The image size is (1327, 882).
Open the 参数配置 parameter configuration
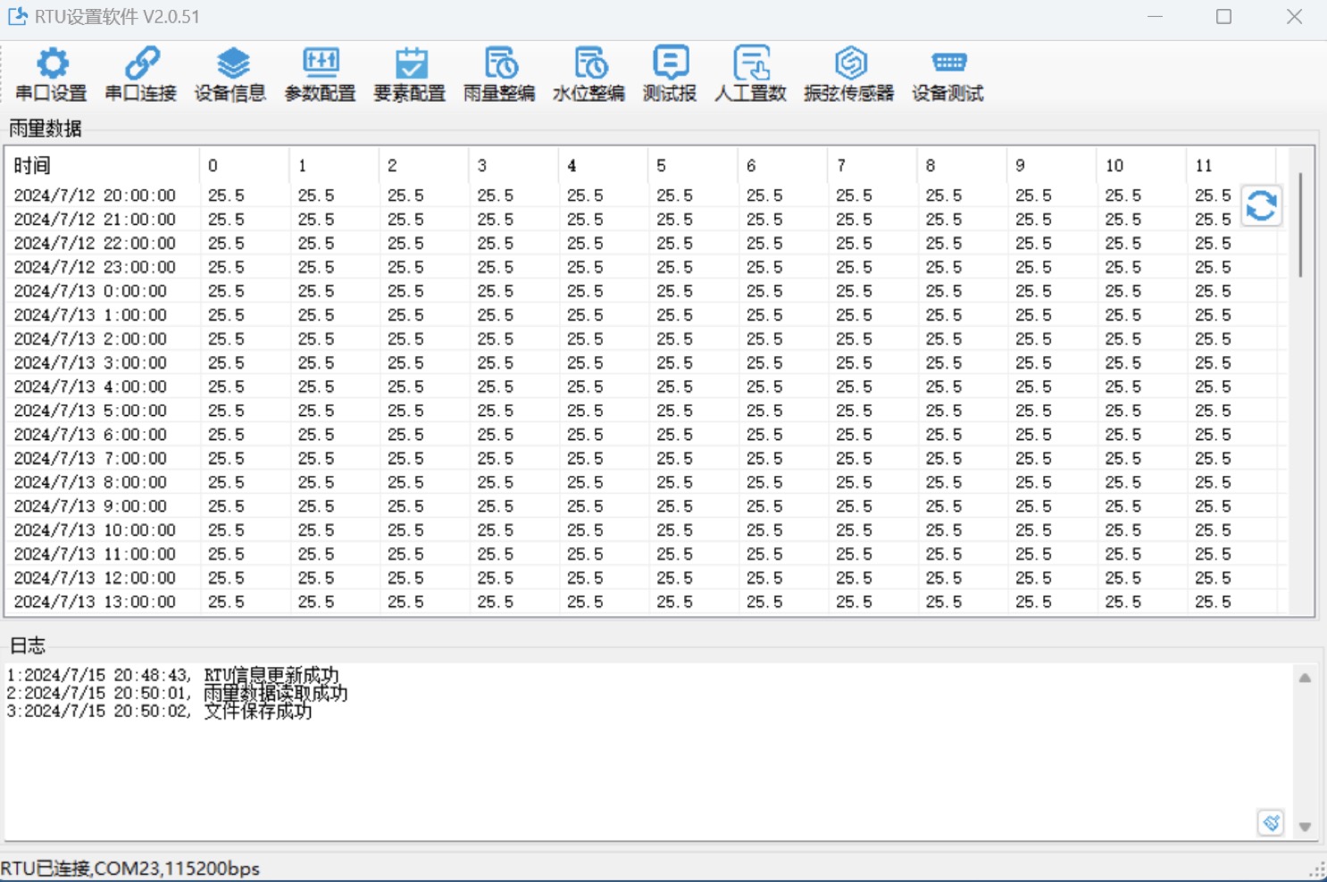(x=320, y=74)
